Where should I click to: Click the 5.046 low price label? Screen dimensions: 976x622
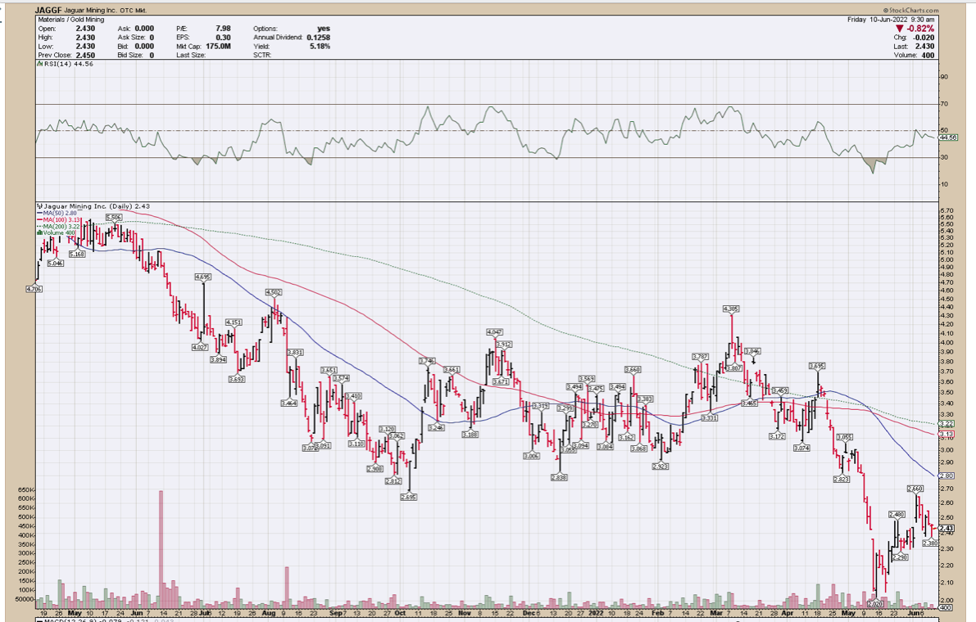click(x=56, y=264)
